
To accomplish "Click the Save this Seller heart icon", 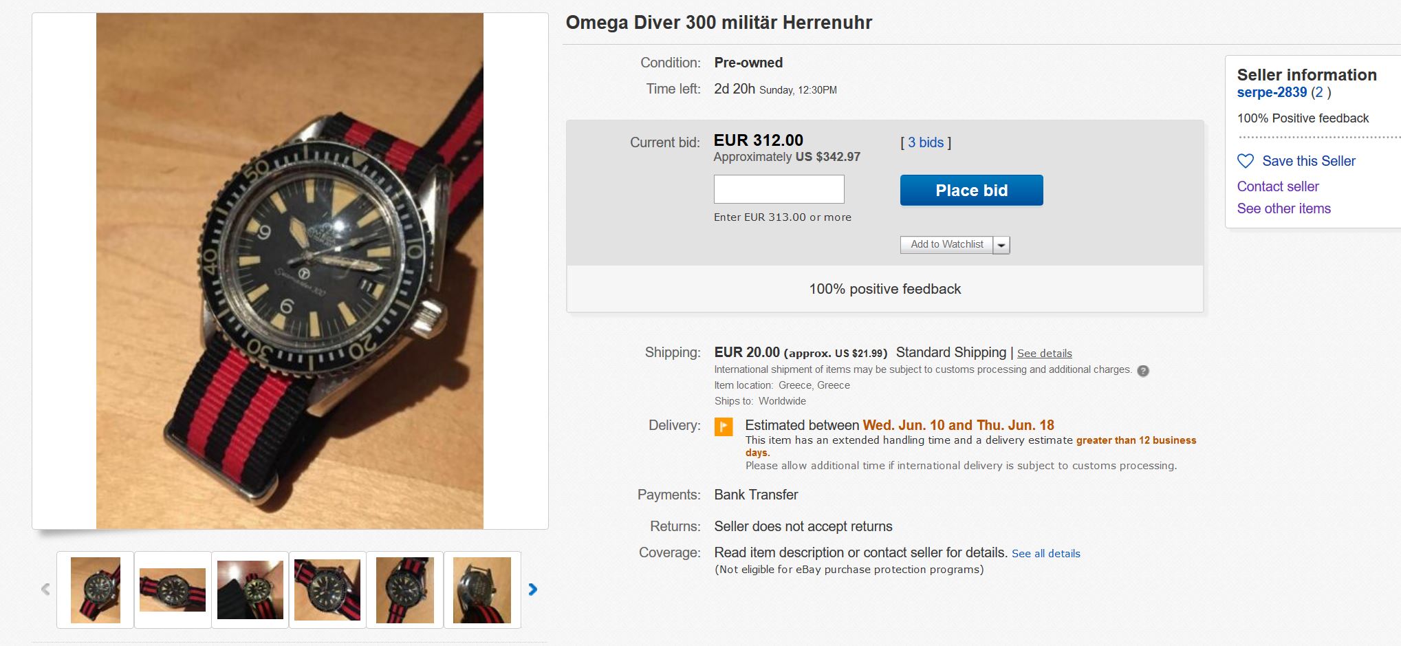I will [1246, 161].
